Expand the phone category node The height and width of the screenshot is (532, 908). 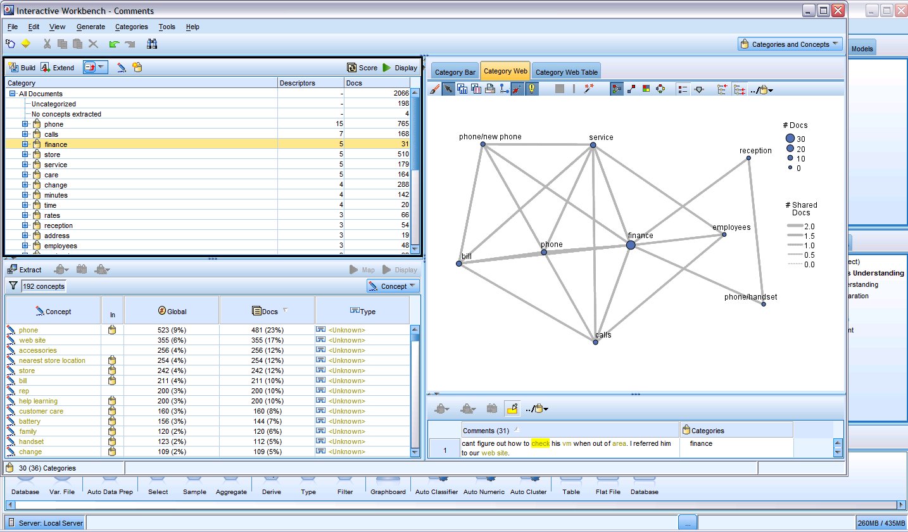pos(25,124)
